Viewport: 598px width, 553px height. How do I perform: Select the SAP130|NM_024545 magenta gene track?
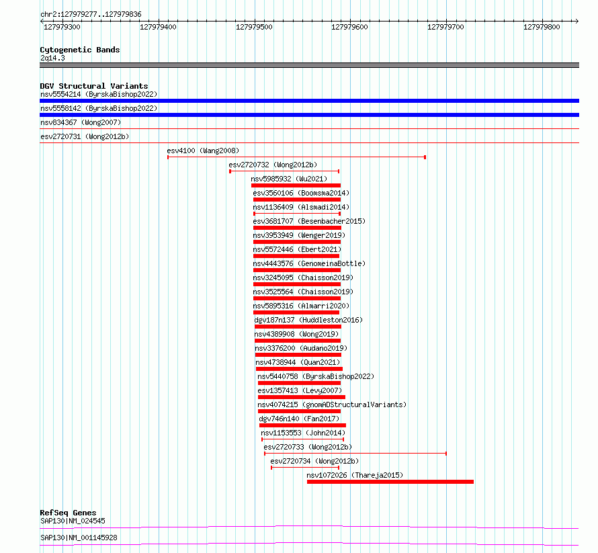pos(309,527)
